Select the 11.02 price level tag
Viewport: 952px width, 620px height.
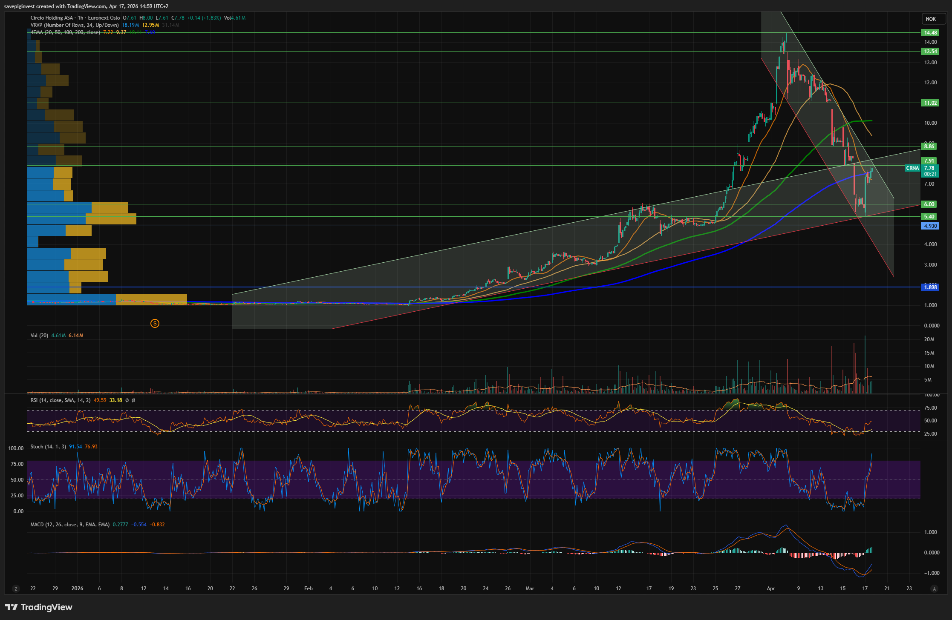tap(929, 103)
